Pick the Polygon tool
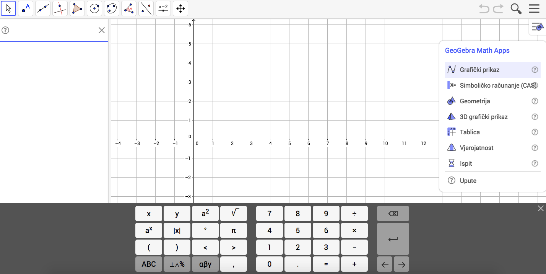The width and height of the screenshot is (546, 274). [x=77, y=8]
